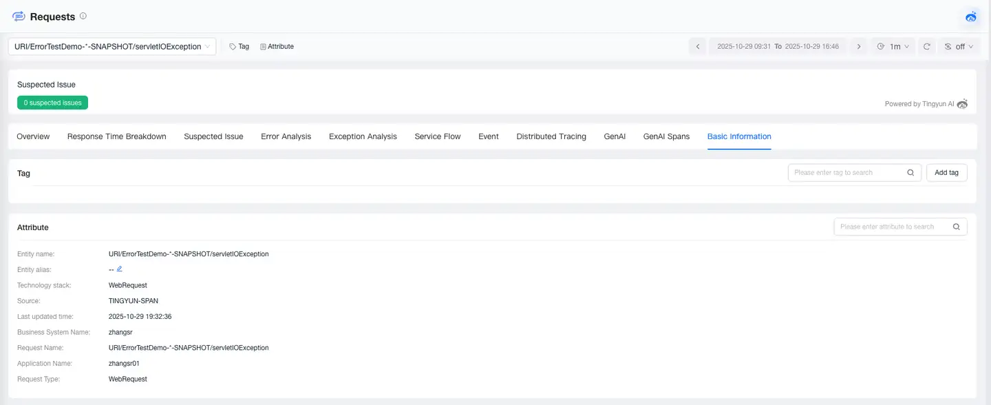The height and width of the screenshot is (405, 991).
Task: Expand the 1m time granularity dropdown
Action: pyautogui.click(x=893, y=47)
